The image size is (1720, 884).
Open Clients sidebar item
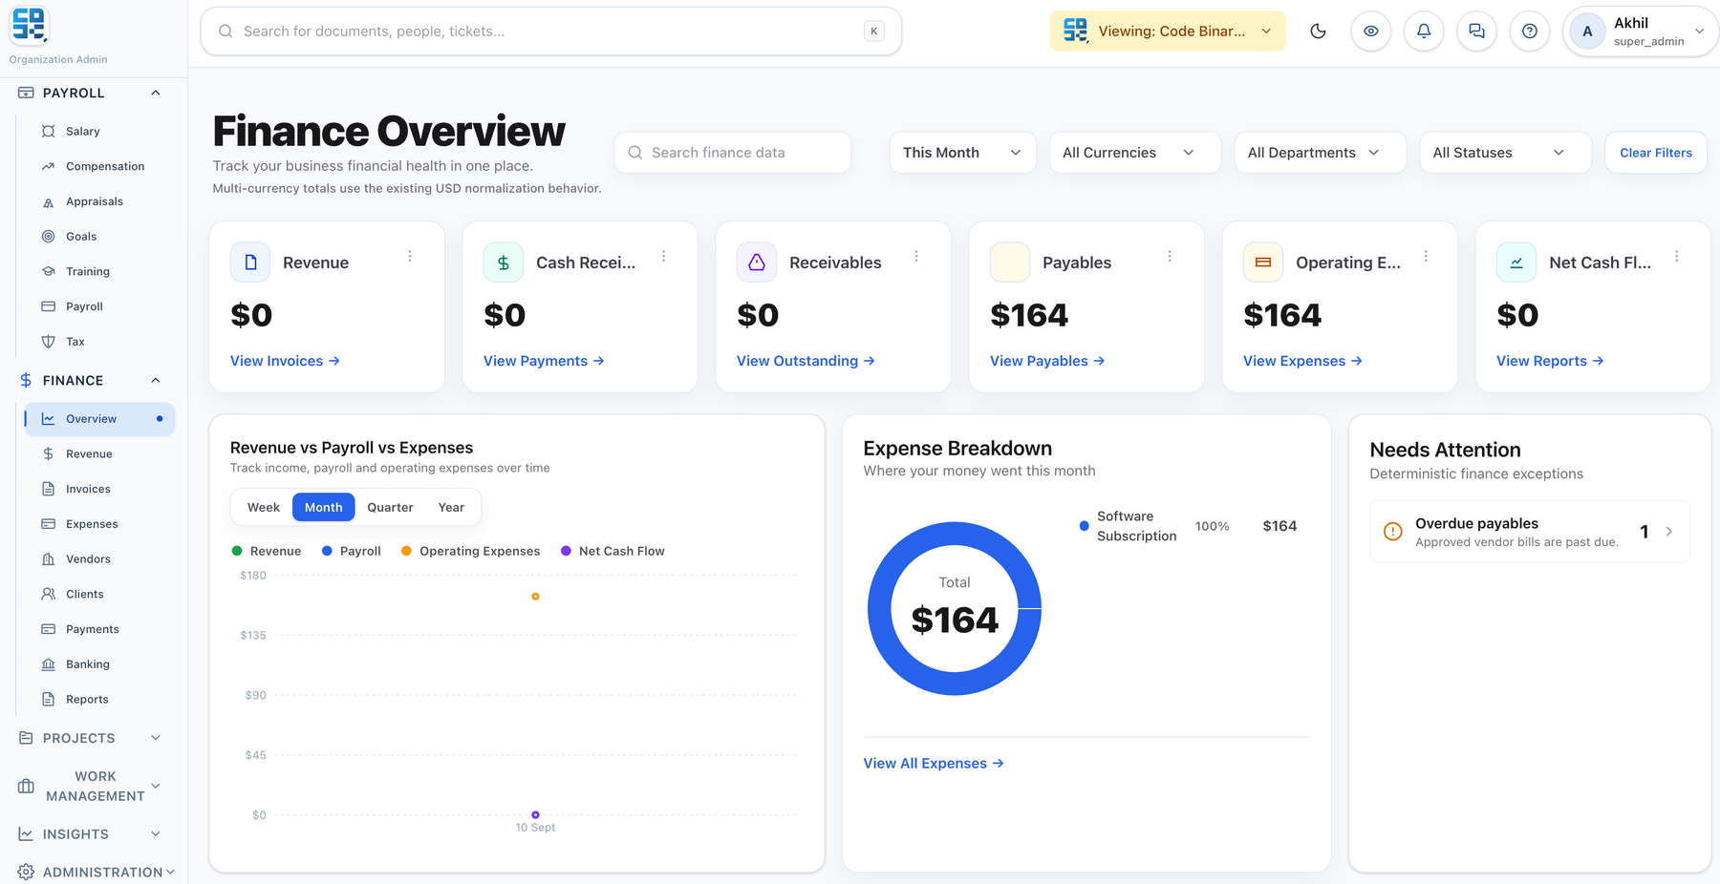[x=99, y=595]
